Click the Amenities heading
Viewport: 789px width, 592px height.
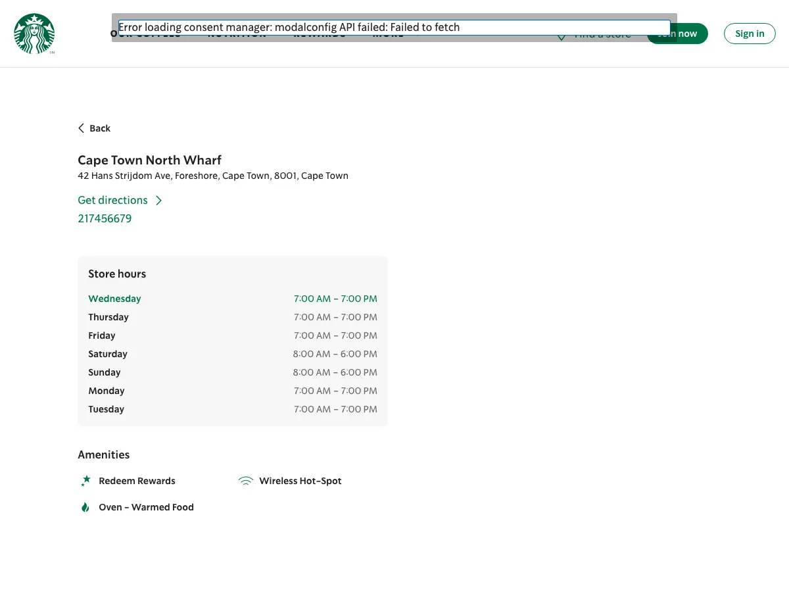click(x=104, y=455)
